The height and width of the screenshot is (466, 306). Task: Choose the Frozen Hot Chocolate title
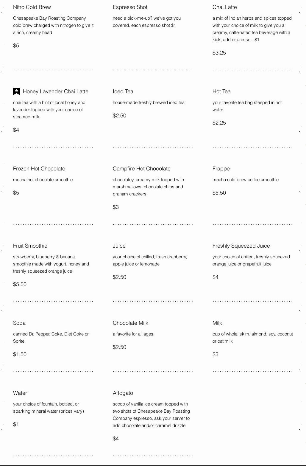click(39, 169)
